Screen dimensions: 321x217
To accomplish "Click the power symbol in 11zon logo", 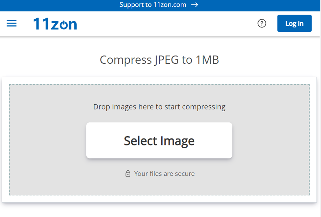I will (63, 25).
